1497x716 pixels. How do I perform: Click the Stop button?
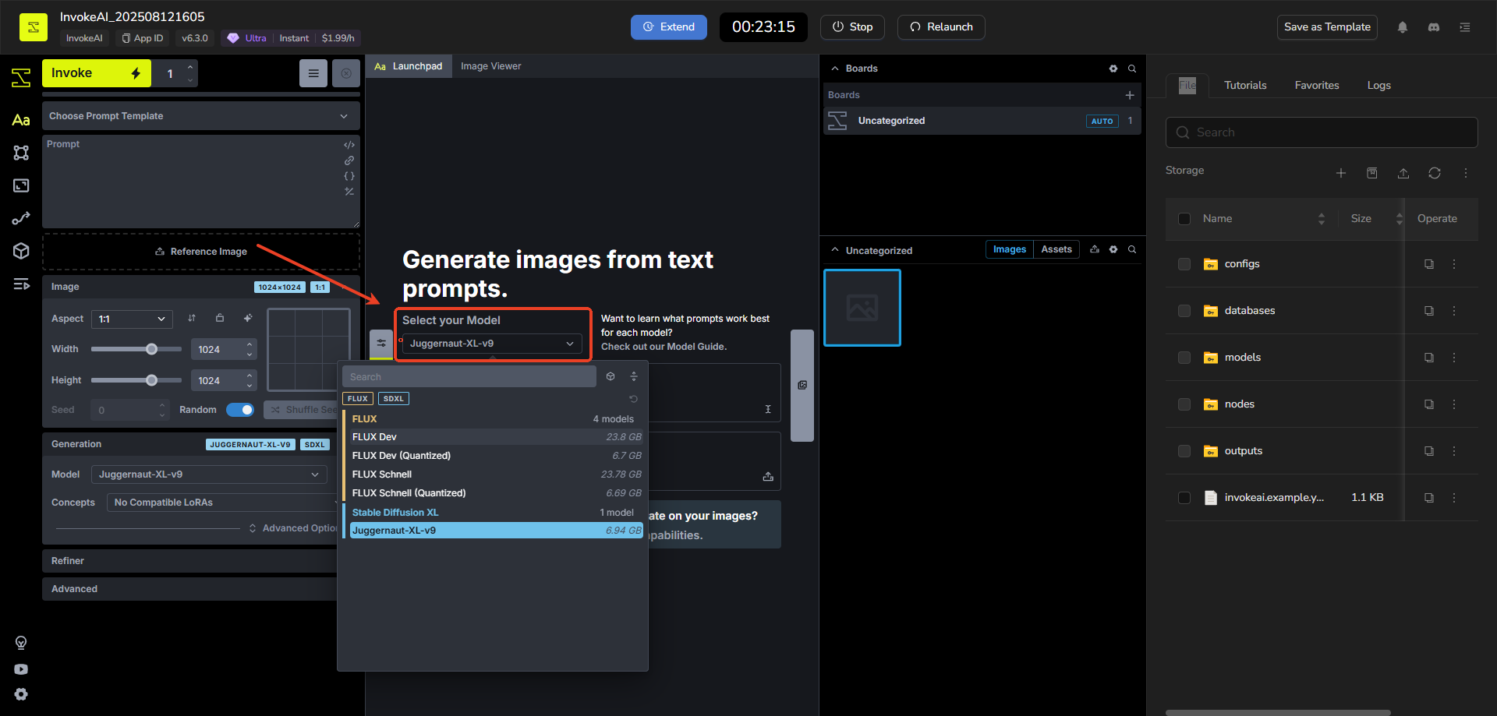(852, 27)
